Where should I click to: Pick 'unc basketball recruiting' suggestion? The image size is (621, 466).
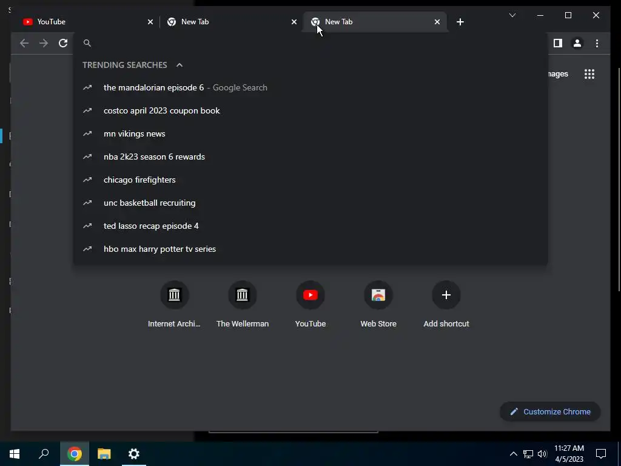(x=310, y=203)
